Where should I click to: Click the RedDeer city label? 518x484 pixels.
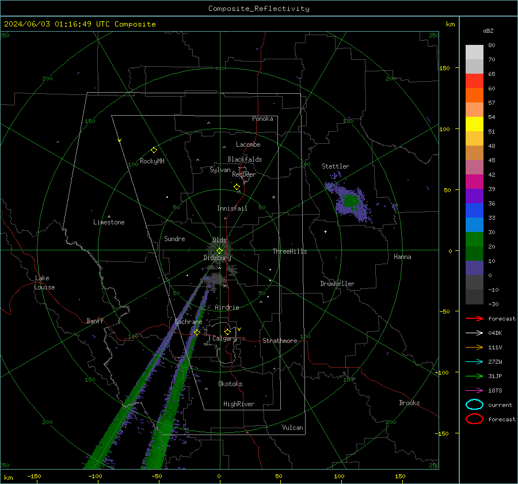click(x=244, y=174)
